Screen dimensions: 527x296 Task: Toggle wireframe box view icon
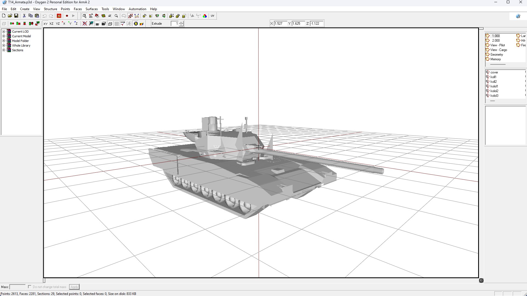coord(110,24)
